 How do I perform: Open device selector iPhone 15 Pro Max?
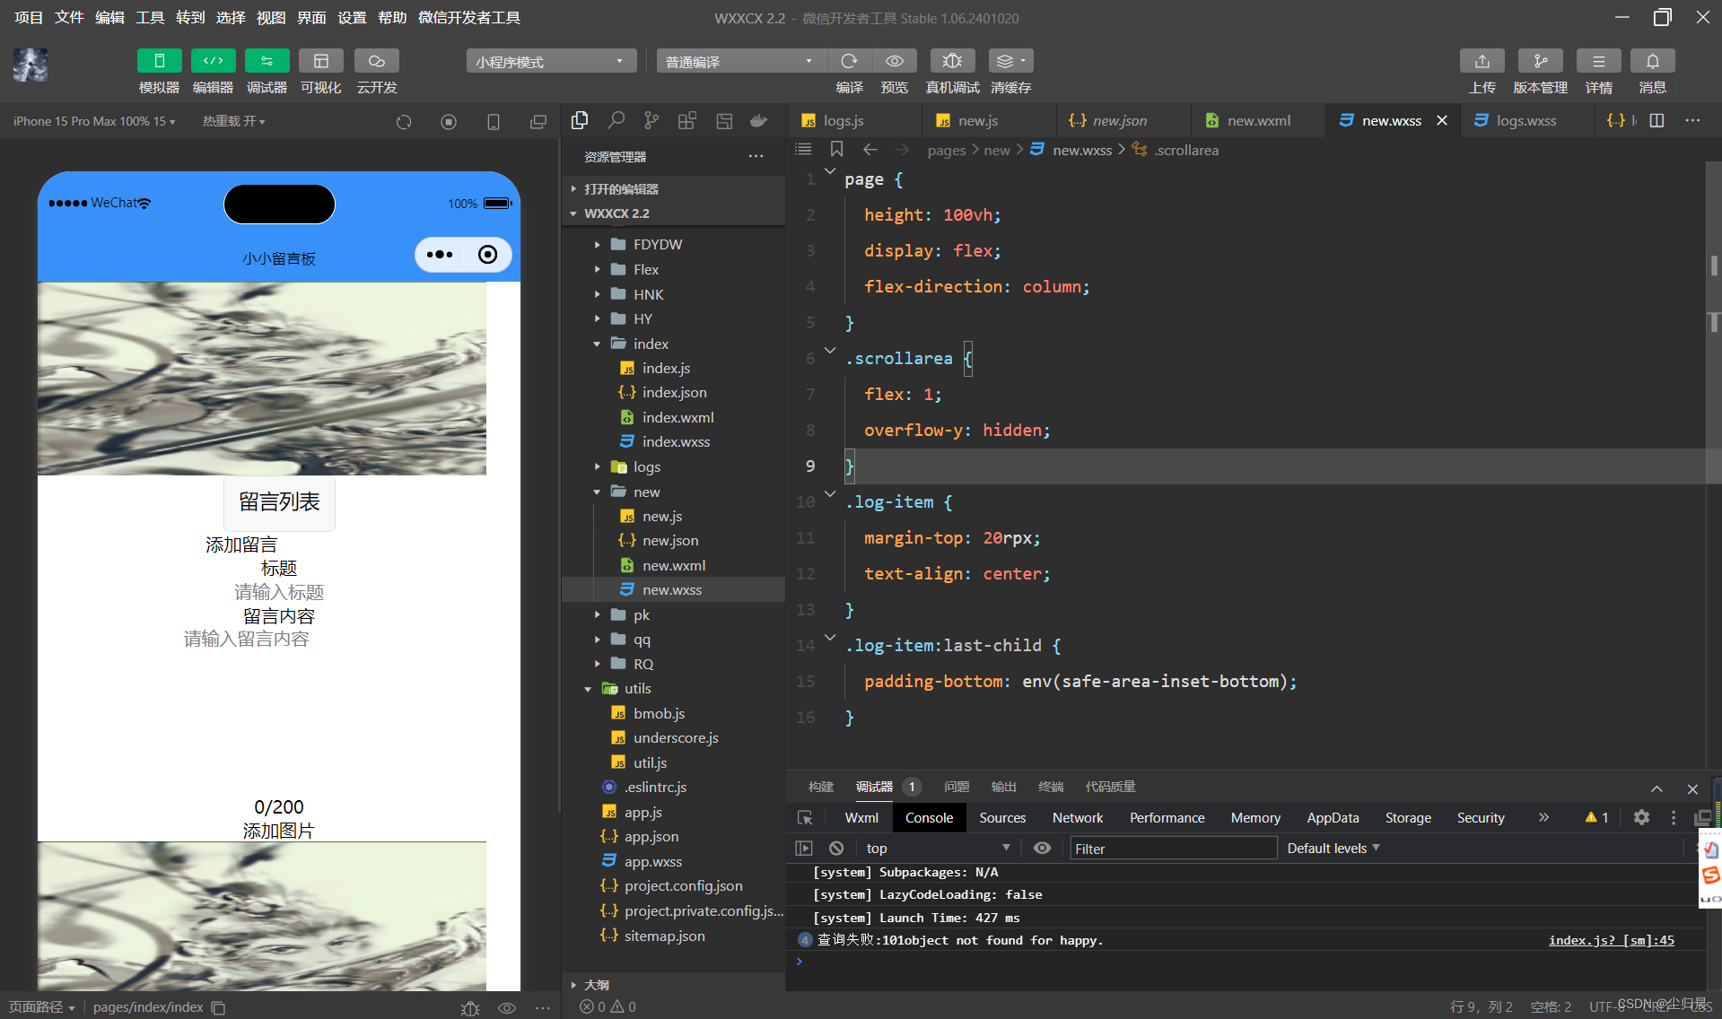pyautogui.click(x=94, y=121)
